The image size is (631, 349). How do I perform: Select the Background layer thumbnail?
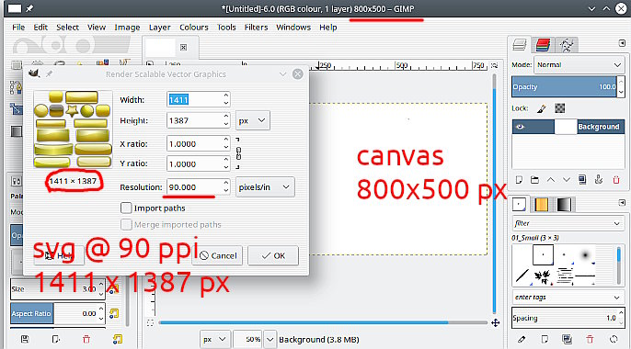566,127
